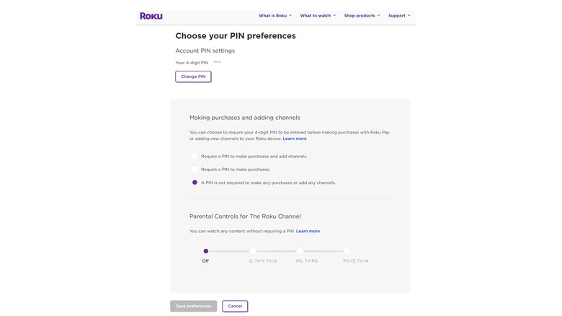This screenshot has height=316, width=562.
Task: Select Require PIN for purchases and channels
Action: 195,156
